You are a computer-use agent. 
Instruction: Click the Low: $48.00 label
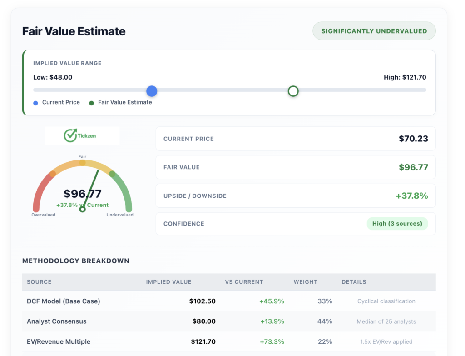click(53, 77)
